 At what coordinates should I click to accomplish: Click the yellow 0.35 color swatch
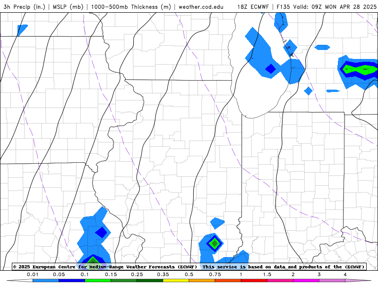[x=176, y=281]
